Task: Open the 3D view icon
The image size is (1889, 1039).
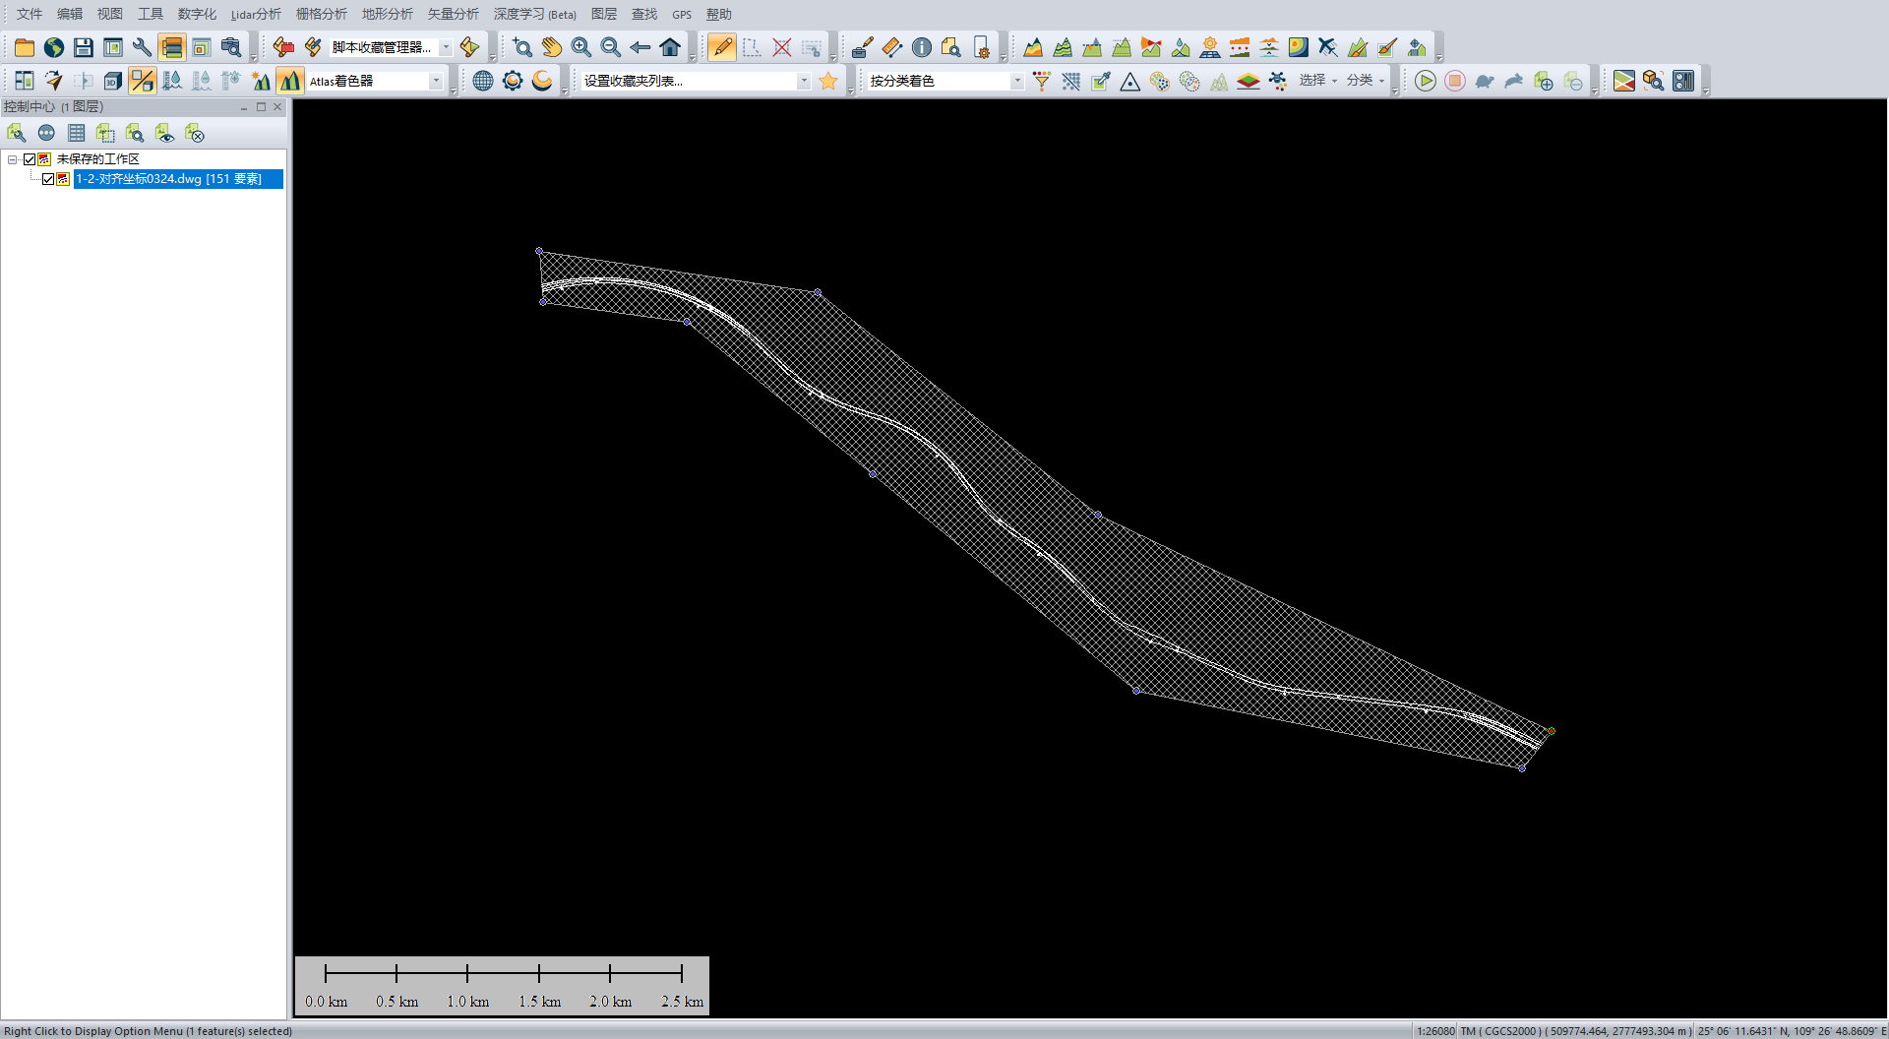Action: point(113,81)
